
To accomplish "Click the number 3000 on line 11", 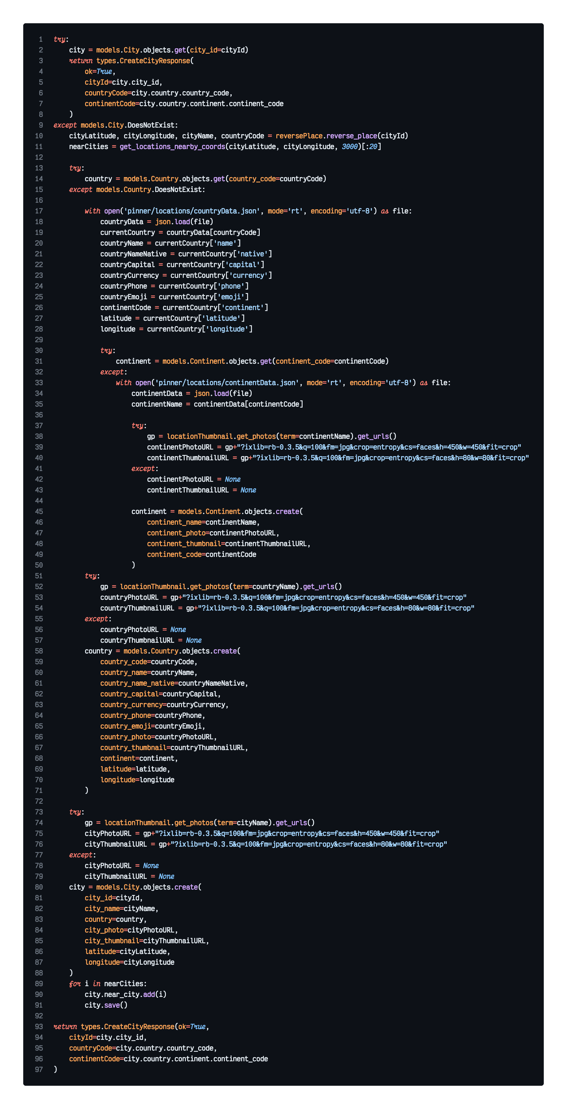I will click(x=350, y=147).
